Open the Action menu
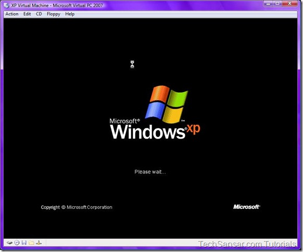 click(x=12, y=14)
